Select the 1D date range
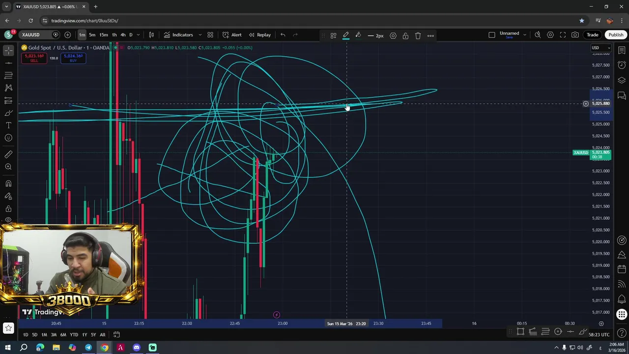The height and width of the screenshot is (354, 629). click(x=26, y=335)
